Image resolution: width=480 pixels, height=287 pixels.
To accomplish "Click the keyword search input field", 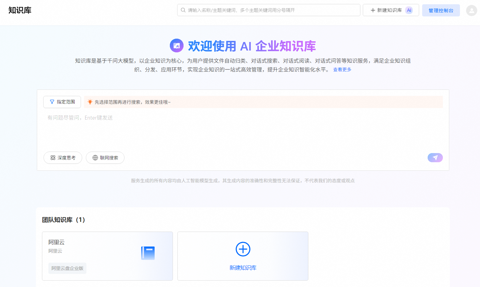I will click(269, 10).
